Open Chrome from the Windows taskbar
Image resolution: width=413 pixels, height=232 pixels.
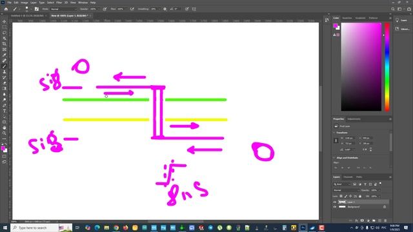tap(116, 227)
